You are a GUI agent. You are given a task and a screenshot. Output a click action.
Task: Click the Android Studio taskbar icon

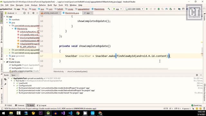click(x=48, y=113)
